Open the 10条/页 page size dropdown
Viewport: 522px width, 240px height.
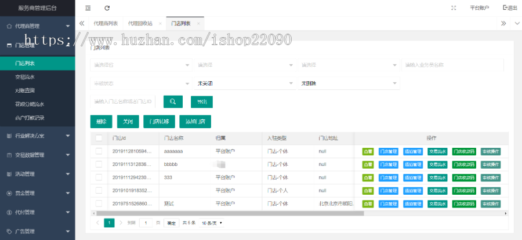212,223
